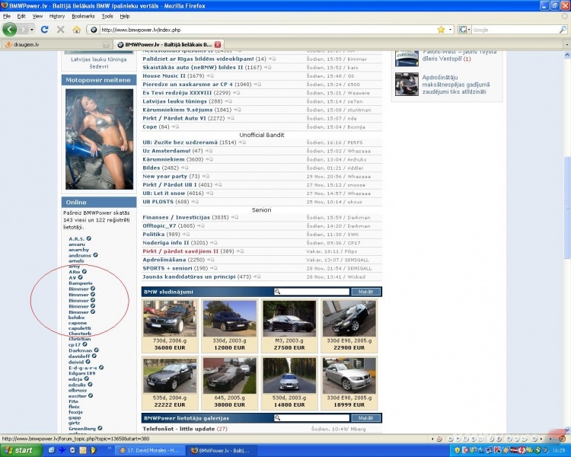The height and width of the screenshot is (457, 571).
Task: Click the Firefox back arrow button
Action: tap(10, 30)
